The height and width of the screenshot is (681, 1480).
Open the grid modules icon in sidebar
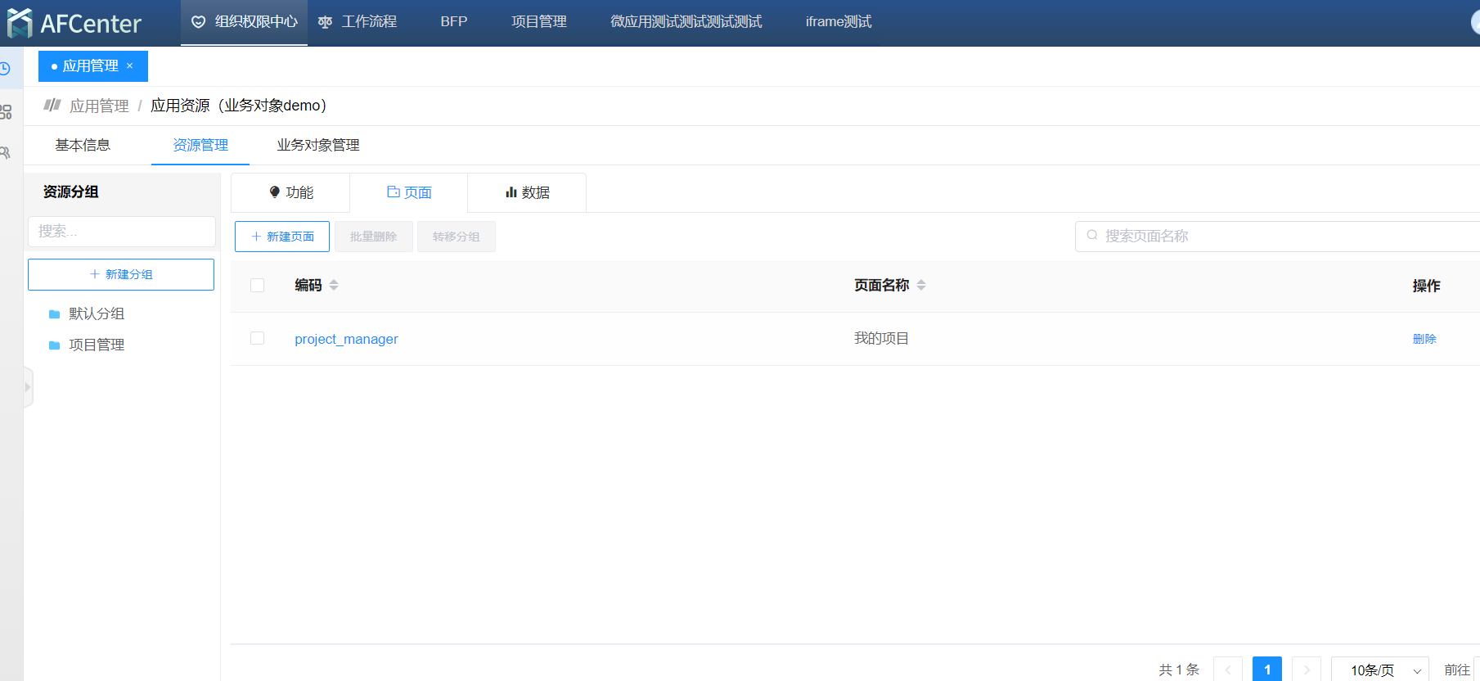tap(6, 112)
